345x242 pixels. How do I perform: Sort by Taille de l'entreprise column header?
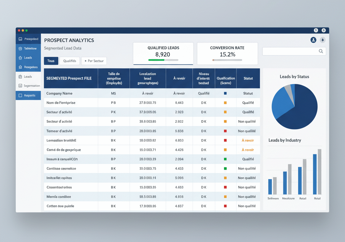114,78
